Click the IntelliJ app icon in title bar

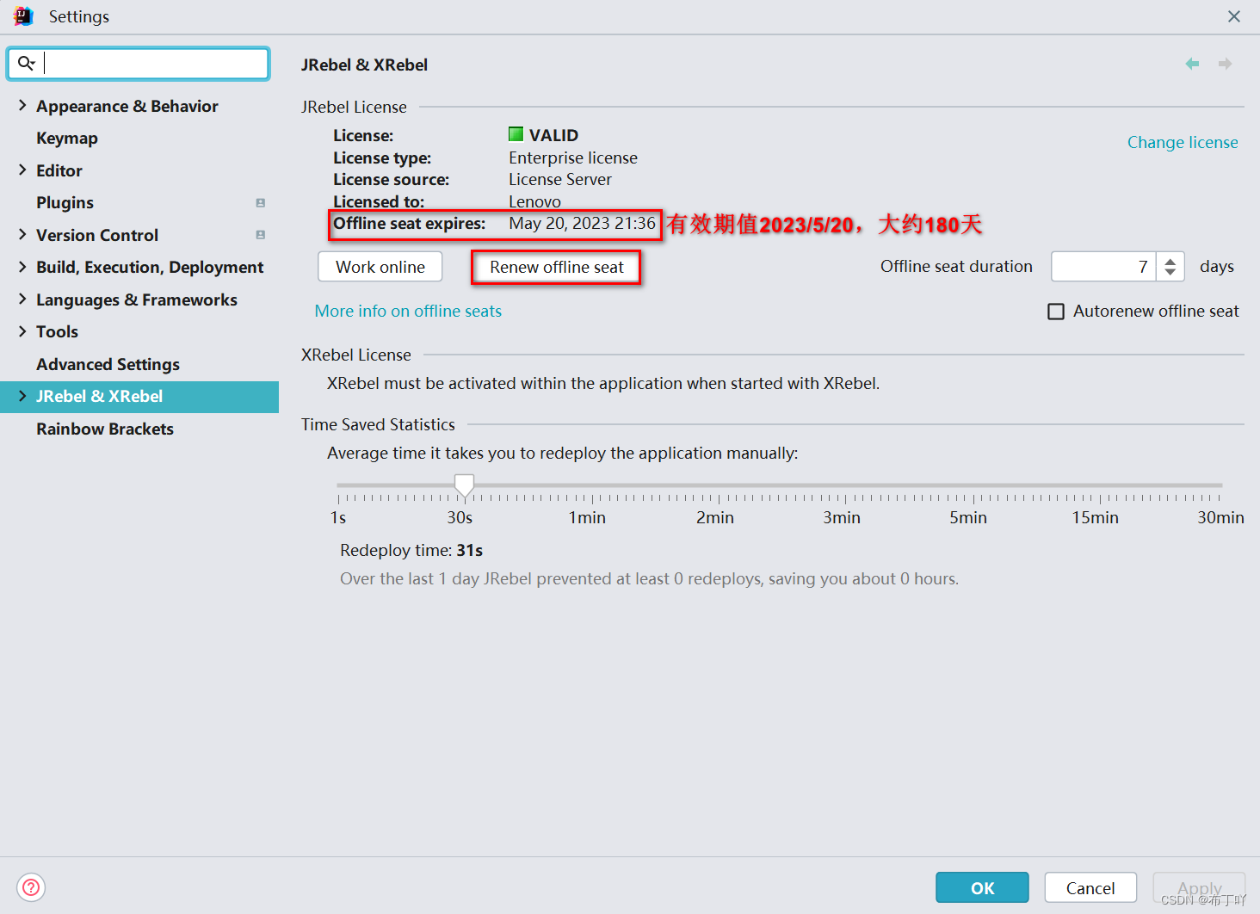23,16
